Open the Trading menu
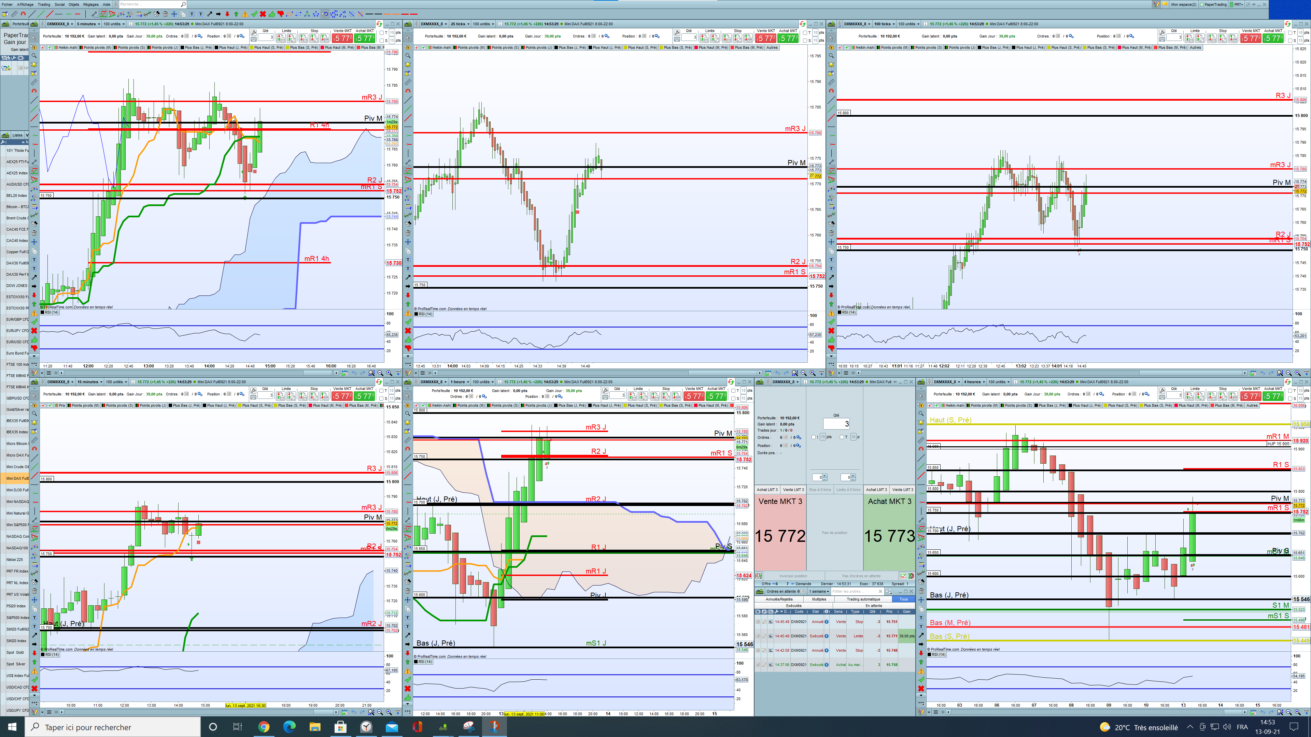The height and width of the screenshot is (737, 1311). pyautogui.click(x=44, y=4)
